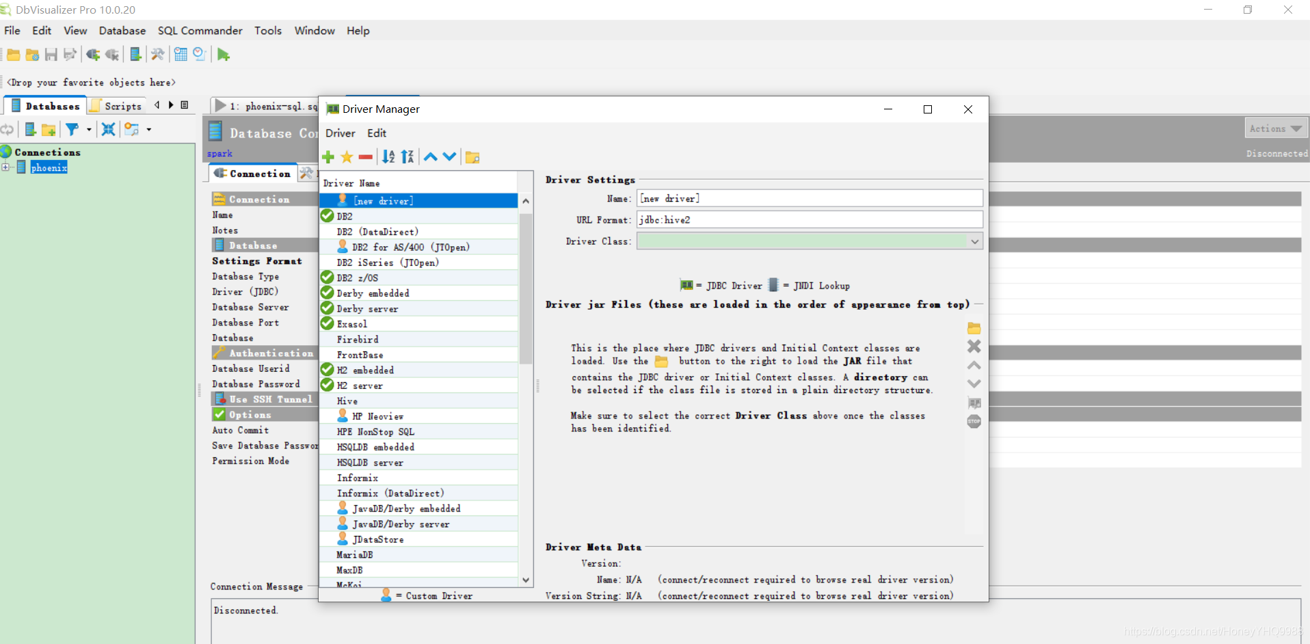Click scroll tabs right arrow beside Scripts tab
The image size is (1310, 644).
171,105
